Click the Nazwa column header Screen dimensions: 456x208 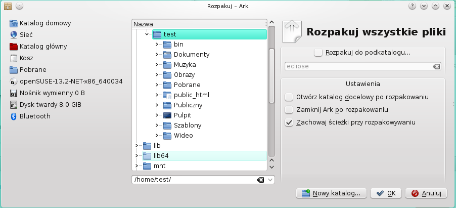click(x=198, y=24)
